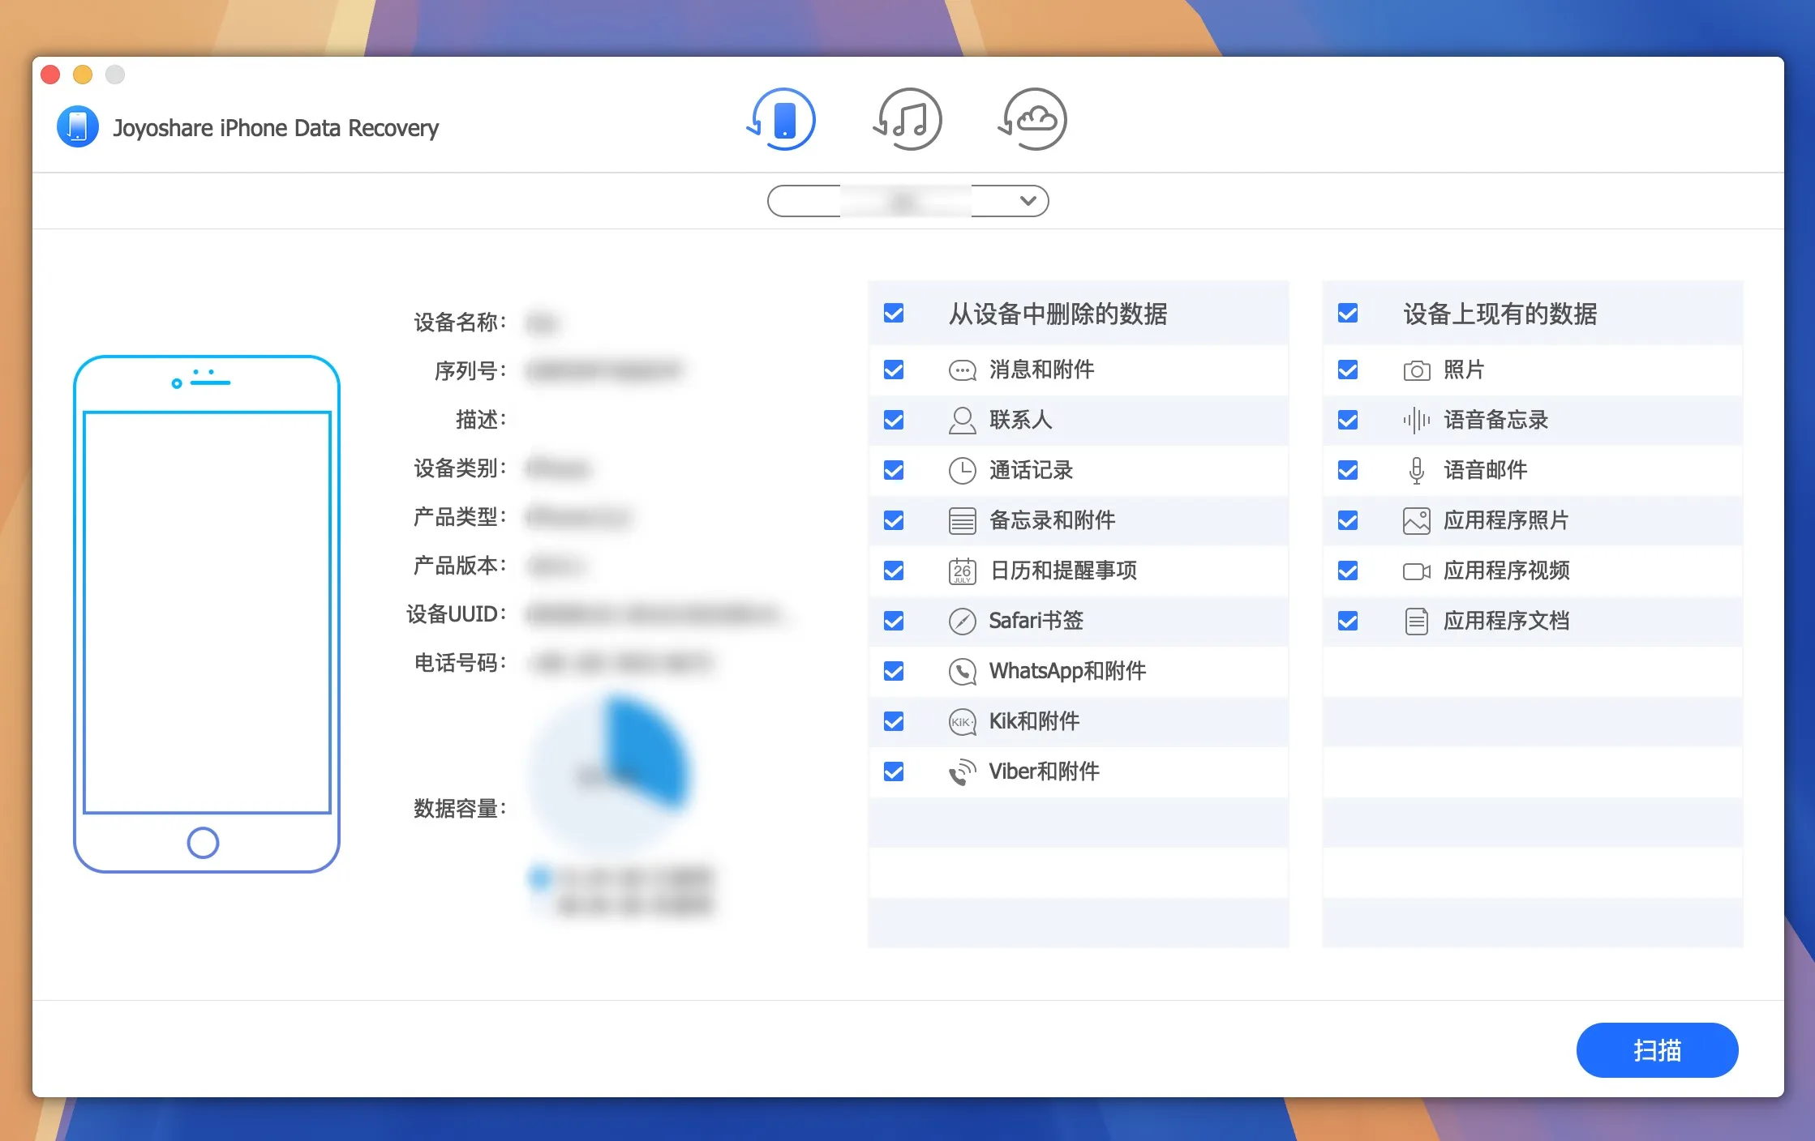Click the Viber和附件 icon
Screen dimensions: 1815x1141
point(962,772)
